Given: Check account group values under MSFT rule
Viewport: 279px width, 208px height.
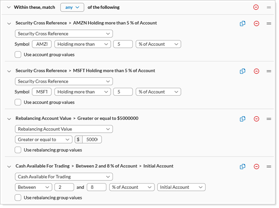Looking at the screenshot, I should tap(18, 103).
